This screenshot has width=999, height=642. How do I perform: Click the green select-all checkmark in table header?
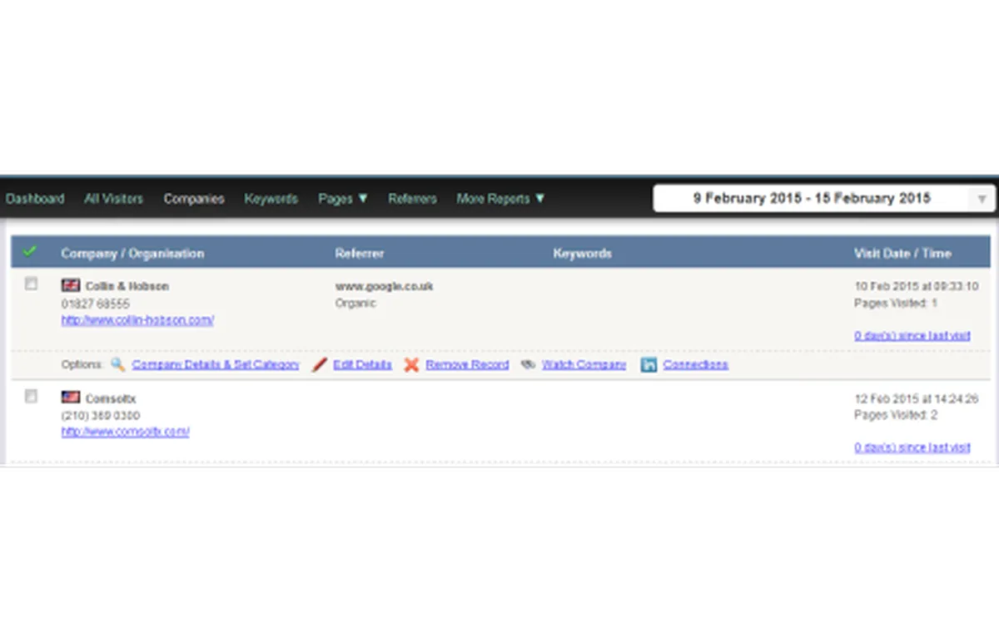click(31, 251)
